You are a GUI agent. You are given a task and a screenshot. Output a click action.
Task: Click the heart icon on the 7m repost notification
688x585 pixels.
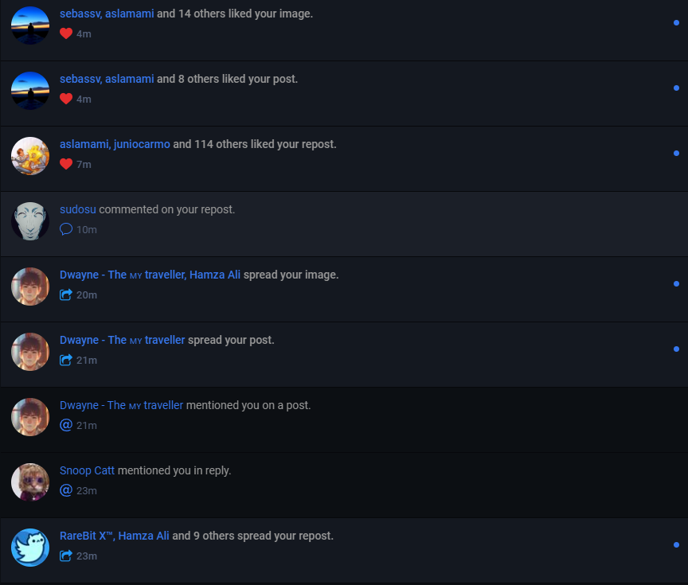tap(66, 164)
